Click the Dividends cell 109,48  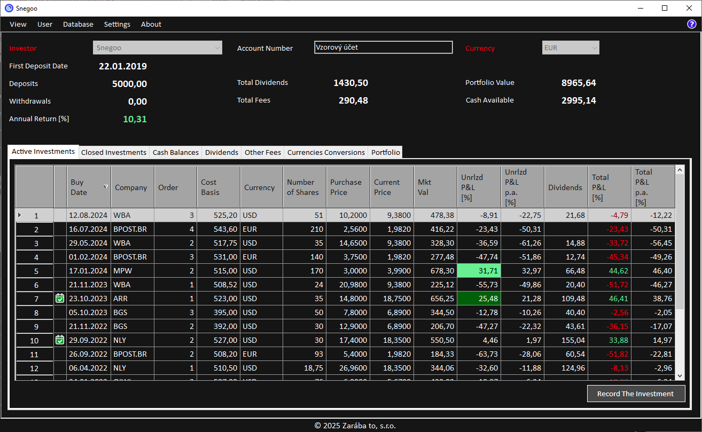click(x=566, y=299)
